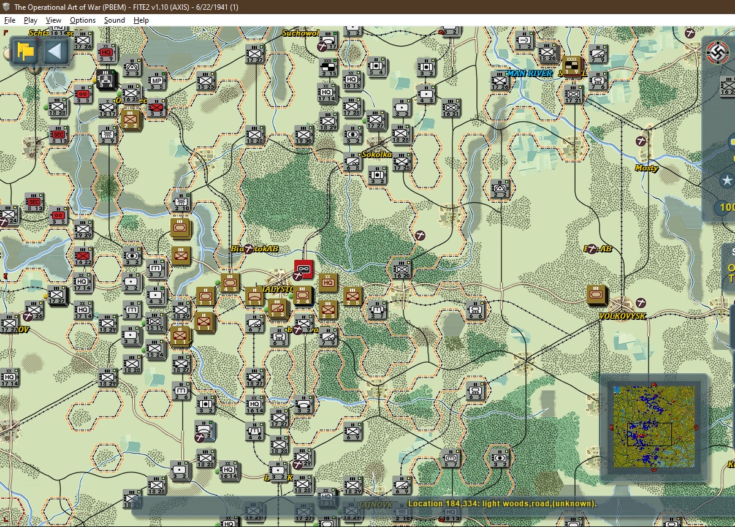Click the airfield marker beside Volkovysk
The image size is (735, 527).
coord(641,303)
